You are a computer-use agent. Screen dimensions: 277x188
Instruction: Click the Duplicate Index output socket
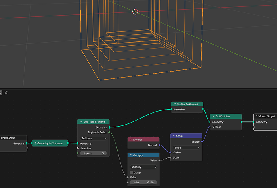click(109, 132)
